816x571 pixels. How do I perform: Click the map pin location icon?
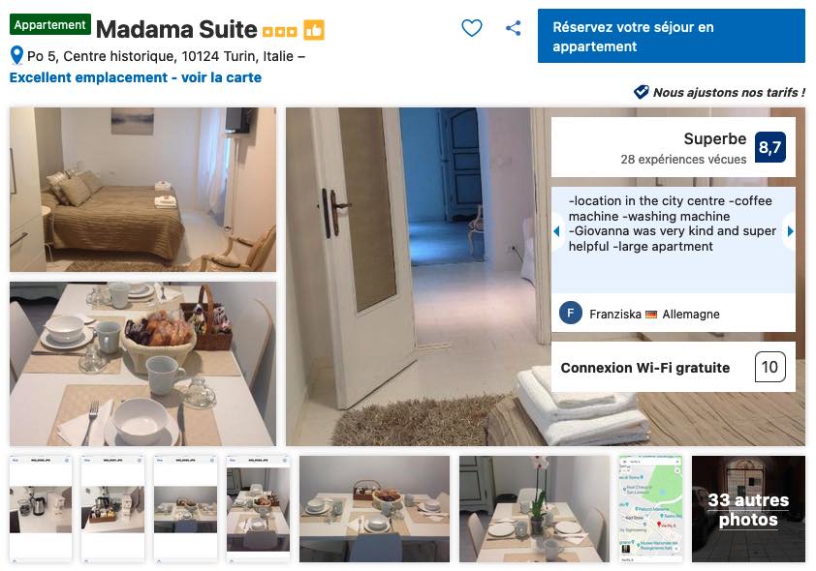[x=16, y=55]
